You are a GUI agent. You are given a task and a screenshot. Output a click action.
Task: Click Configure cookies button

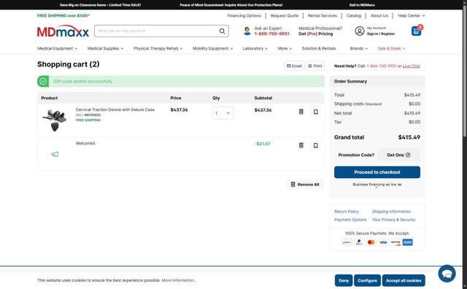click(367, 280)
